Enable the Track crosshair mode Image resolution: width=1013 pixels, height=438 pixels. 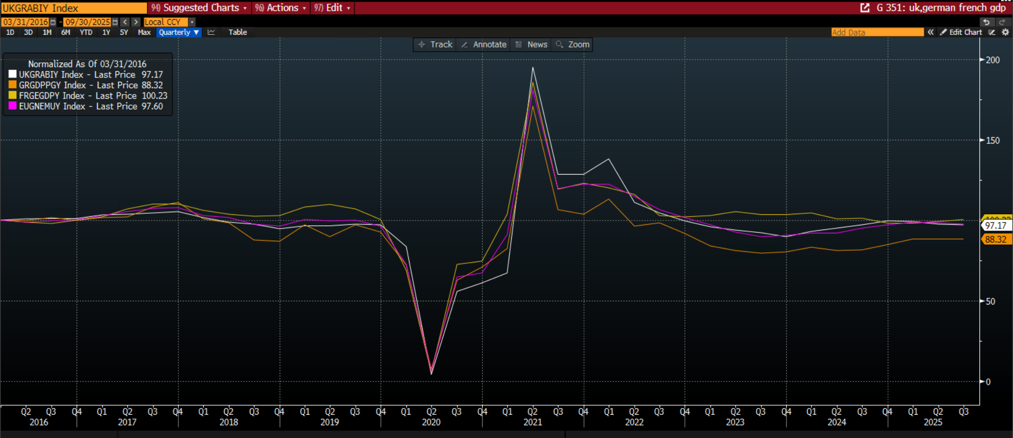pyautogui.click(x=435, y=45)
